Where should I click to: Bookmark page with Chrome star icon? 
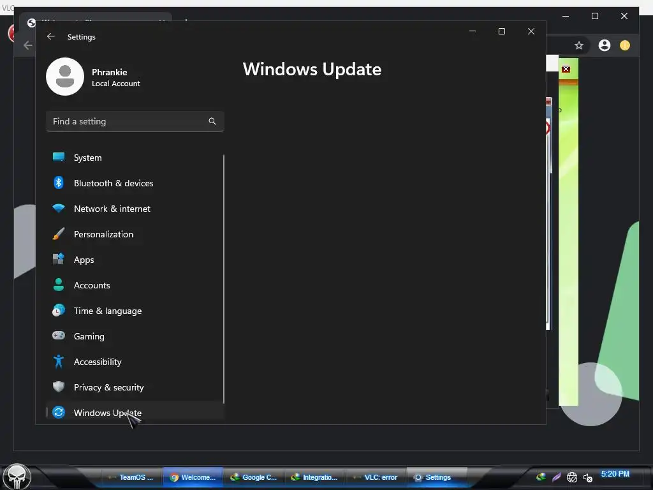[578, 45]
